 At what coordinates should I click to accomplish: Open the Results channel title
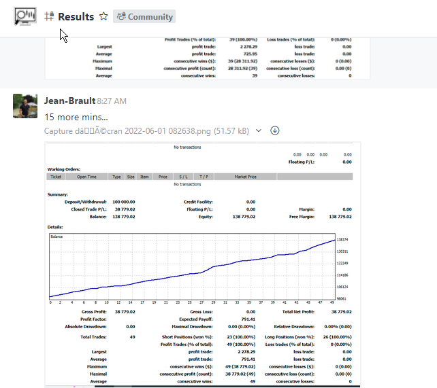click(76, 16)
